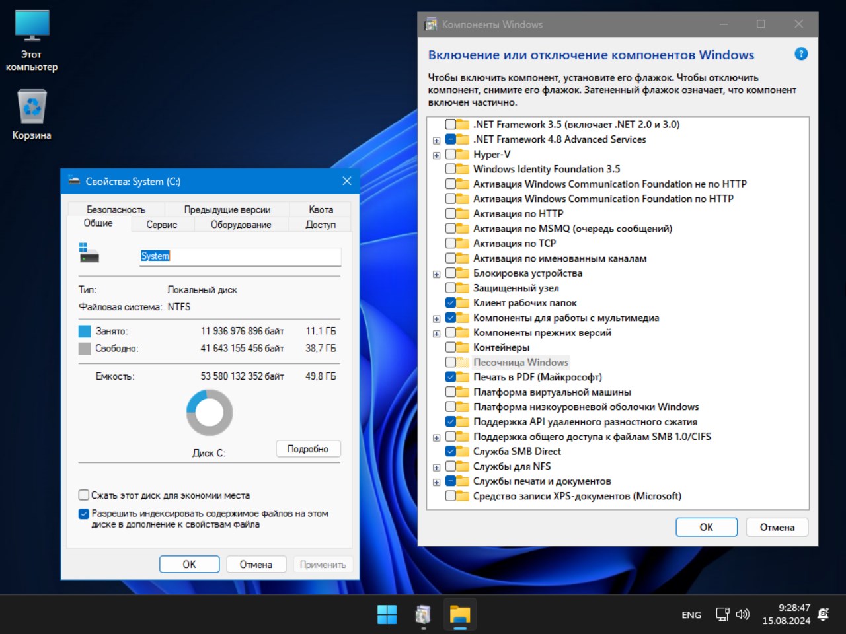Uncheck Разрешить индексировать содержимое файлов
846x634 pixels.
pyautogui.click(x=84, y=513)
